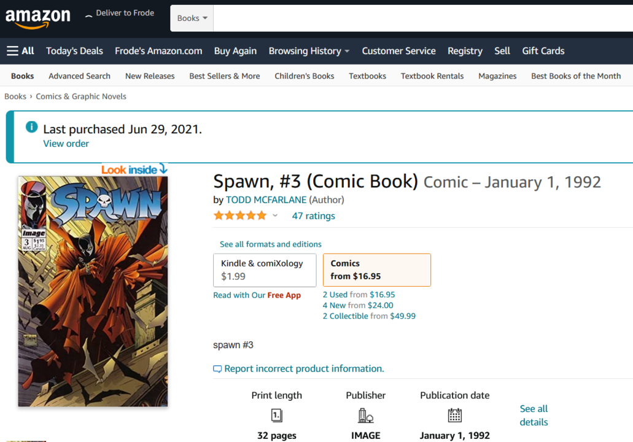Click the print length pages icon
The image size is (633, 442).
click(276, 416)
